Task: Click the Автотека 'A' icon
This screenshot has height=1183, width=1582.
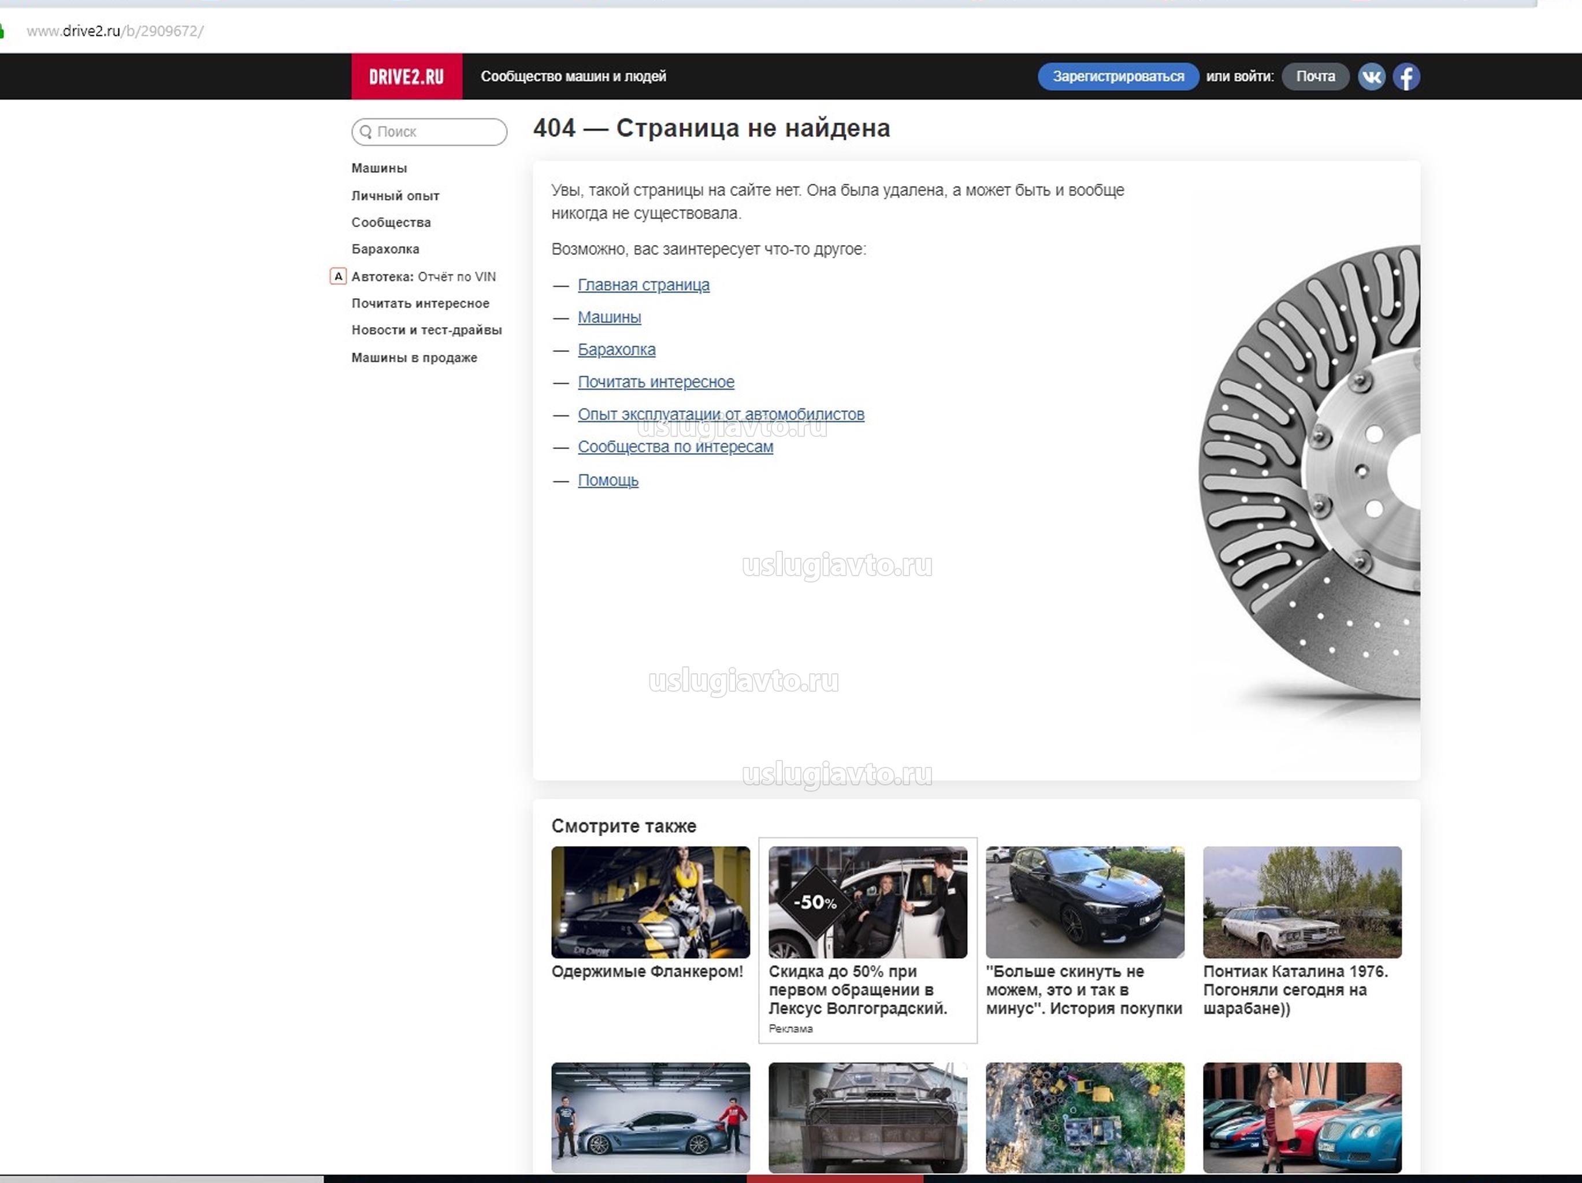Action: tap(338, 276)
